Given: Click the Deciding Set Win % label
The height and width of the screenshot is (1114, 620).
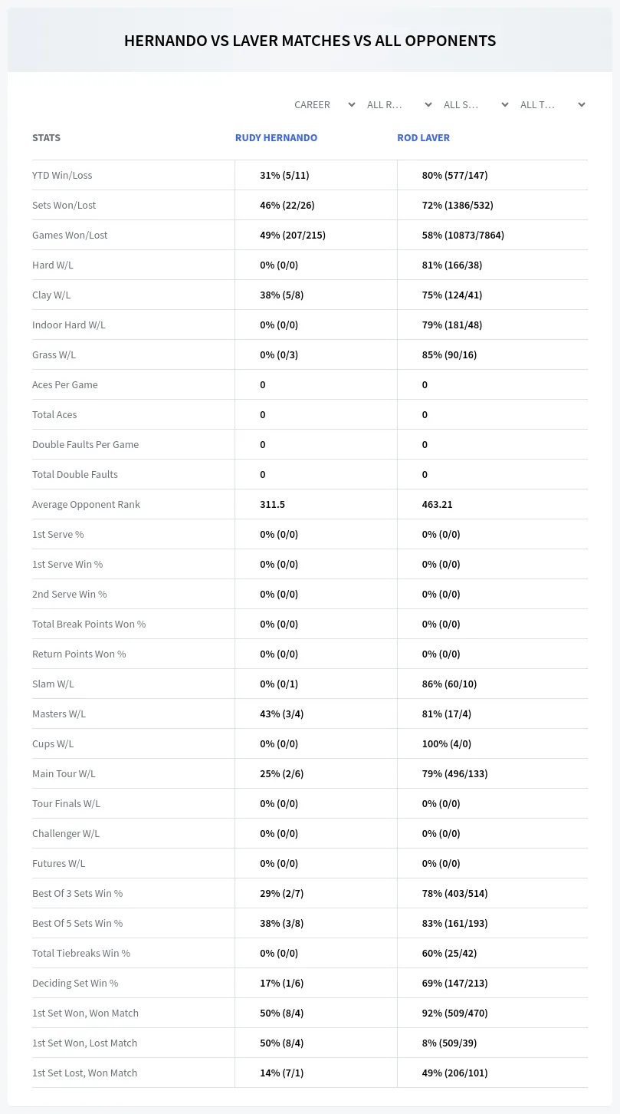Looking at the screenshot, I should point(75,983).
